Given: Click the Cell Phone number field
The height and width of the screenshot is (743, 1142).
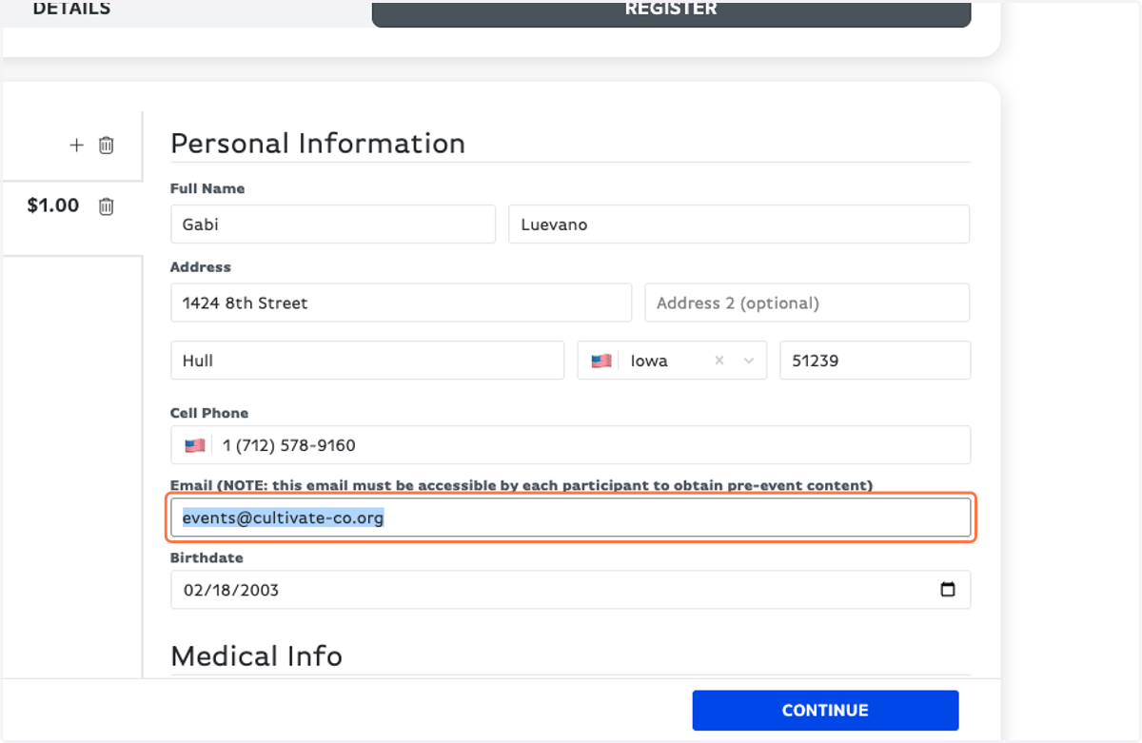Looking at the screenshot, I should coord(571,445).
